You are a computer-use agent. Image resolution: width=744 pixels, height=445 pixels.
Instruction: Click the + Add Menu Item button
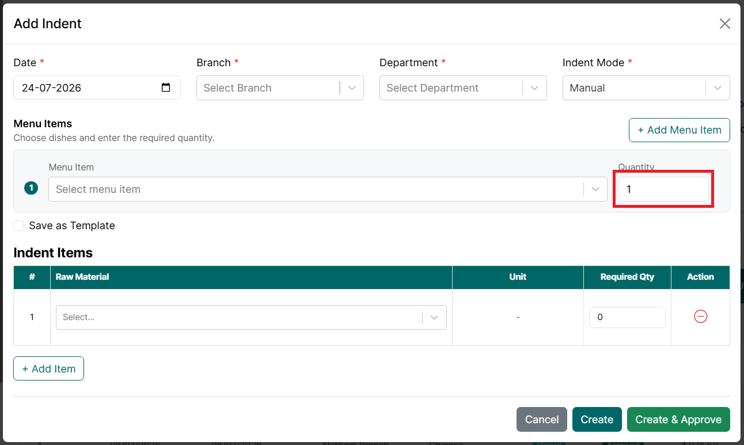(680, 130)
